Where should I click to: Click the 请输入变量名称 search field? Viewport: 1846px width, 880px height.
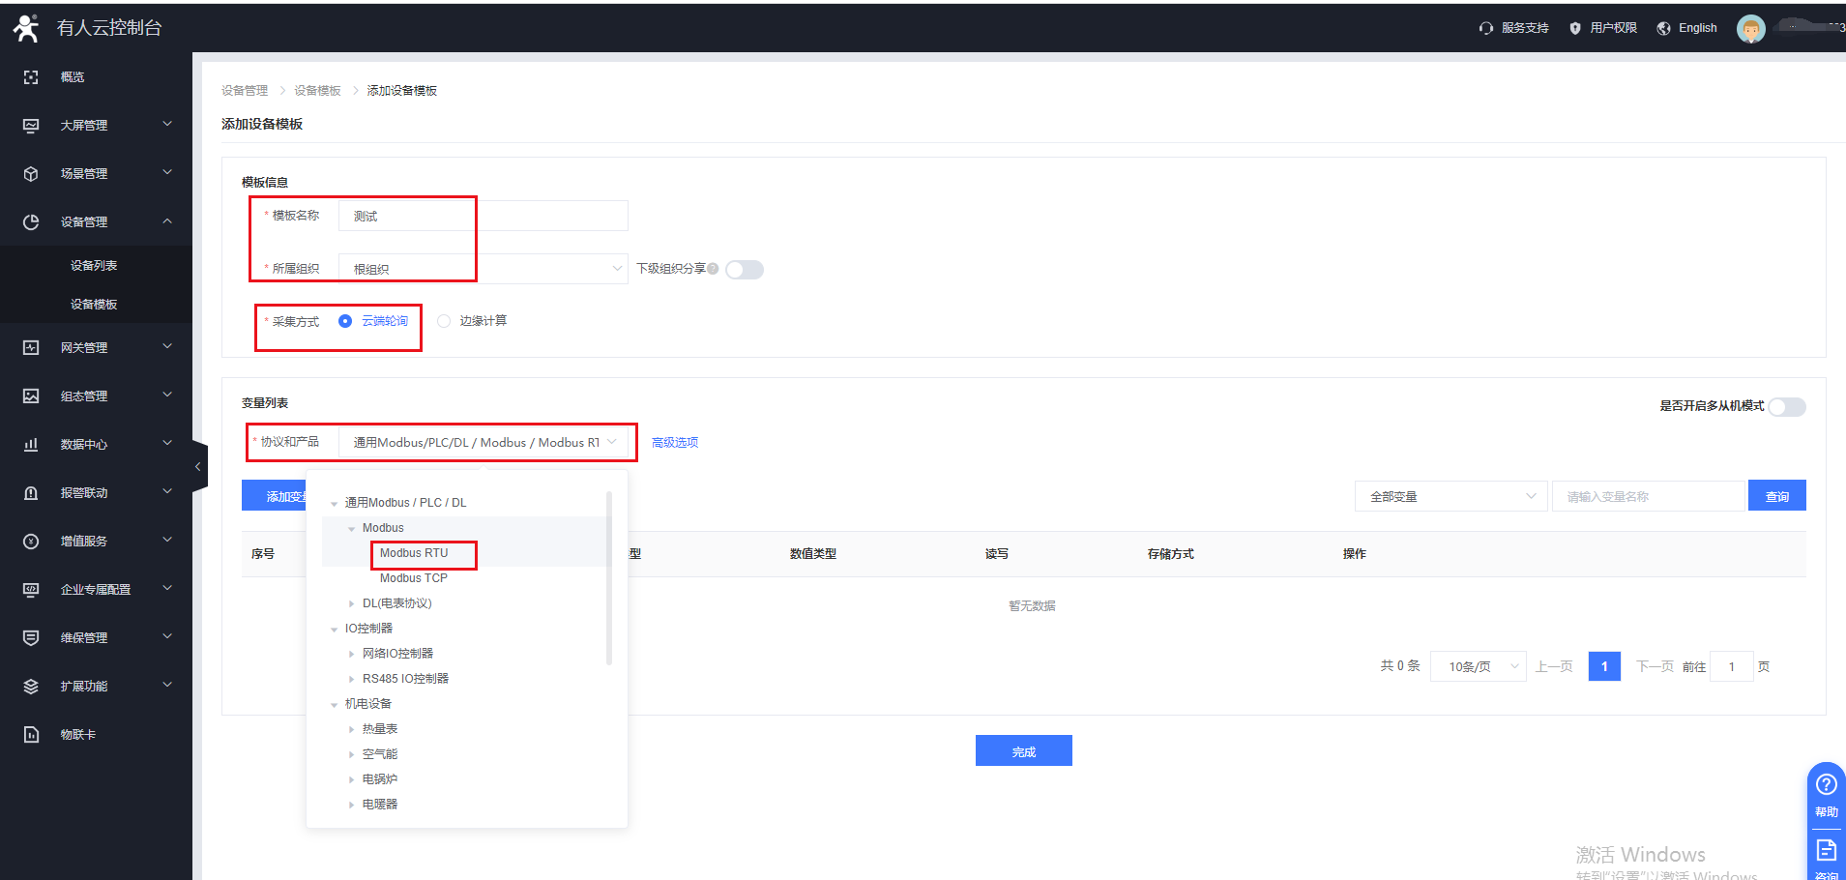(1648, 496)
